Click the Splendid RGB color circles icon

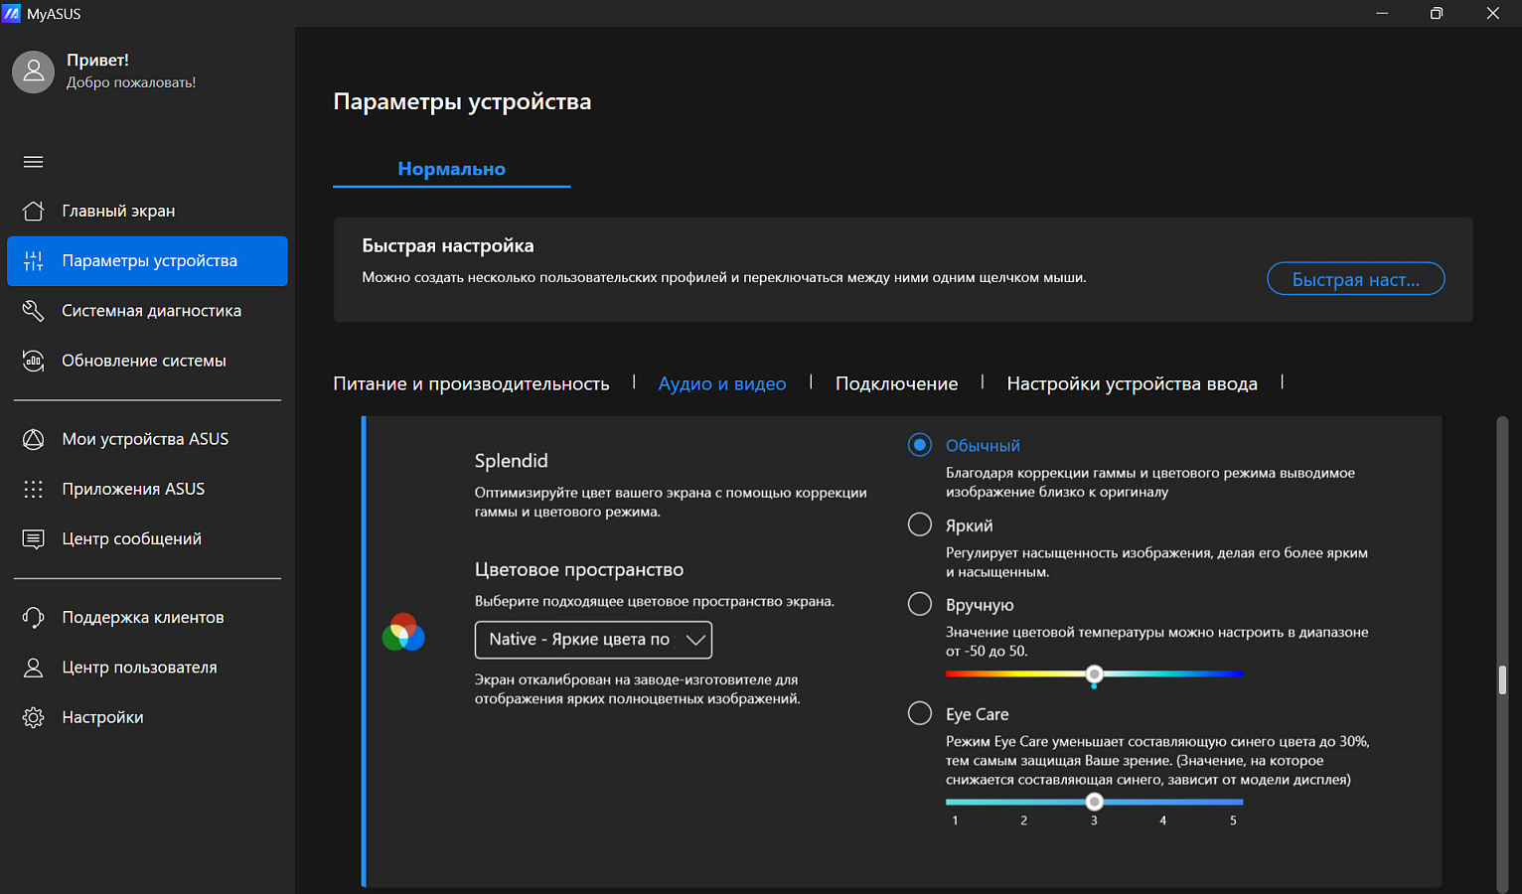click(x=403, y=632)
